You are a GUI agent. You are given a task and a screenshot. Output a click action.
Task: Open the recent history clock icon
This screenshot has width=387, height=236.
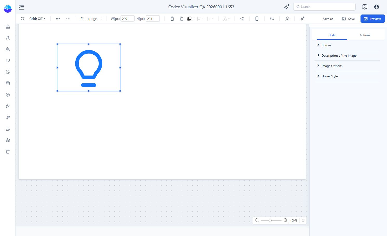(x=8, y=72)
